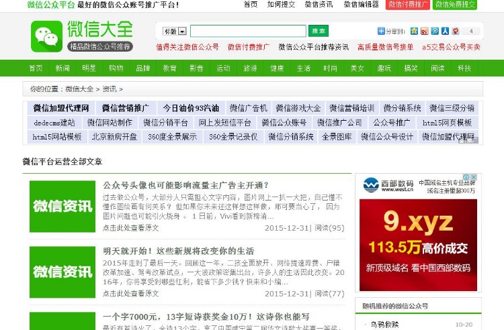504x330 pixels.
Task: Open the 微信加盟代理网 bold ad link
Action: pyautogui.click(x=61, y=108)
